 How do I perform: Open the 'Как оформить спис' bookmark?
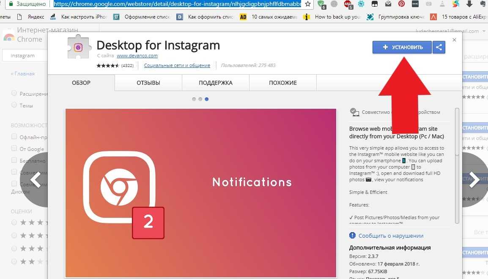click(x=206, y=17)
